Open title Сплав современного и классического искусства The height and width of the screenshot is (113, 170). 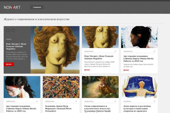point(97,109)
